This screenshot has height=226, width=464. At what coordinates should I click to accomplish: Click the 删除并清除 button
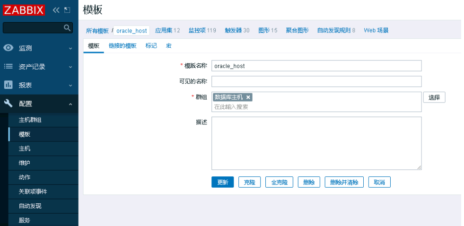click(344, 182)
